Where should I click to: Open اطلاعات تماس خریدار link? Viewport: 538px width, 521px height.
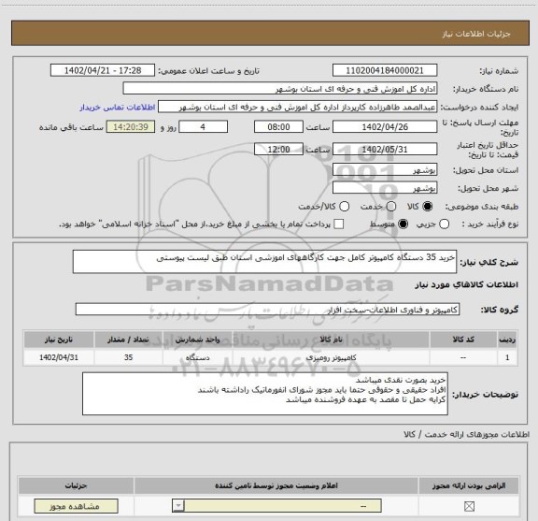[118, 108]
